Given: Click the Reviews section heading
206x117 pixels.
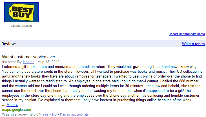Looking at the screenshot, I should coord(9,44).
